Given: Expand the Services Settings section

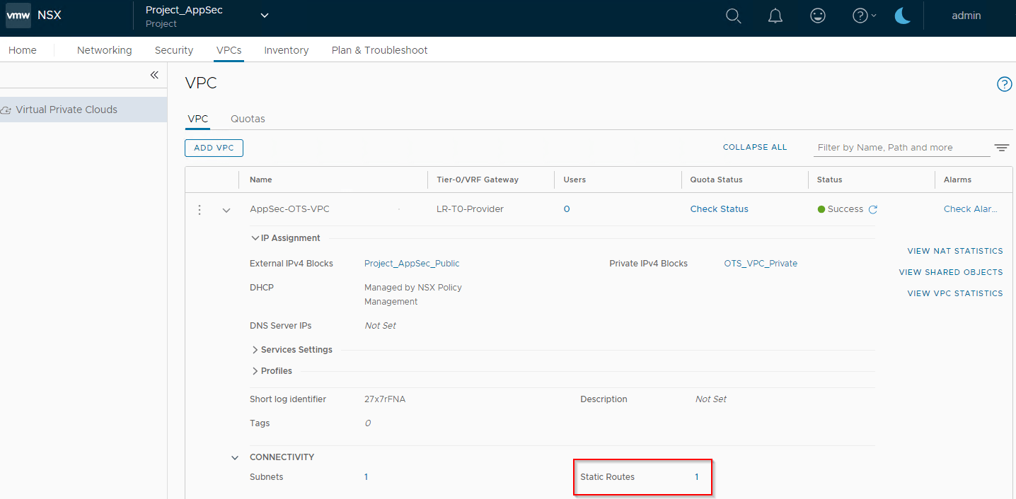Looking at the screenshot, I should point(255,350).
